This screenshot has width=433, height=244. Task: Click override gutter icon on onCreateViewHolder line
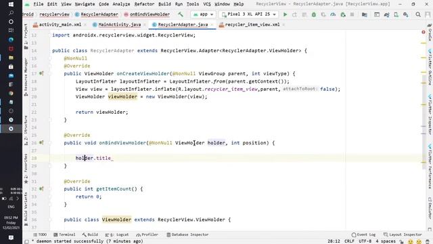click(41, 73)
